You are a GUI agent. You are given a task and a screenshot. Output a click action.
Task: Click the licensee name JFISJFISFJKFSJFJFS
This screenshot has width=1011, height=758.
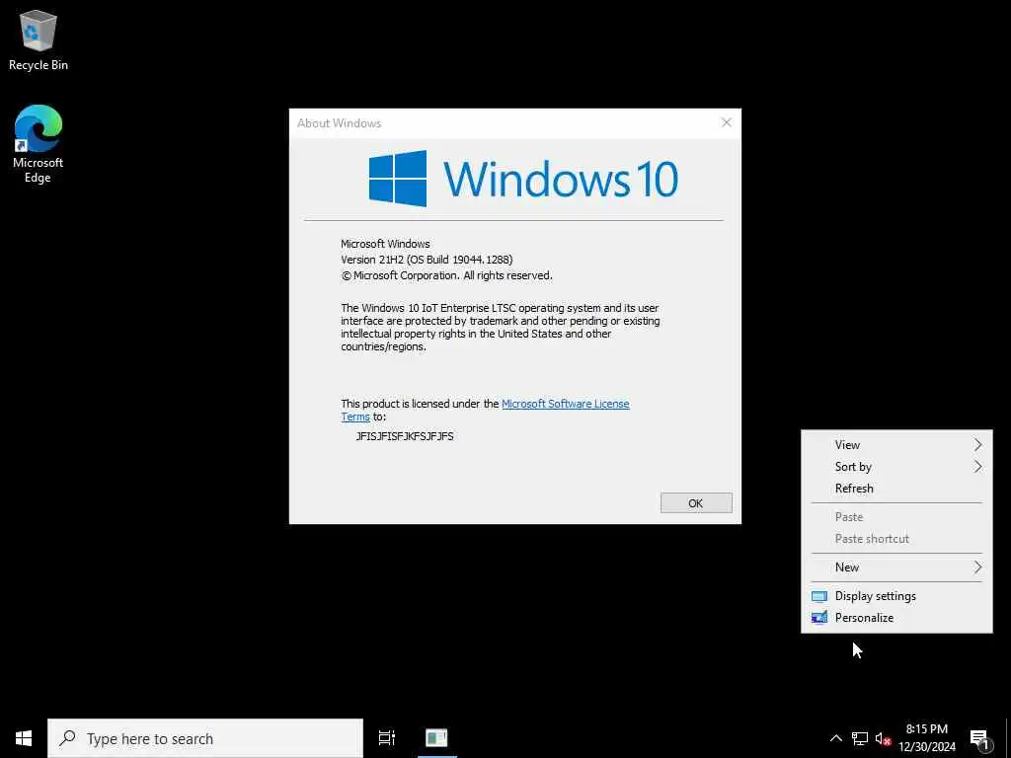[x=404, y=436]
